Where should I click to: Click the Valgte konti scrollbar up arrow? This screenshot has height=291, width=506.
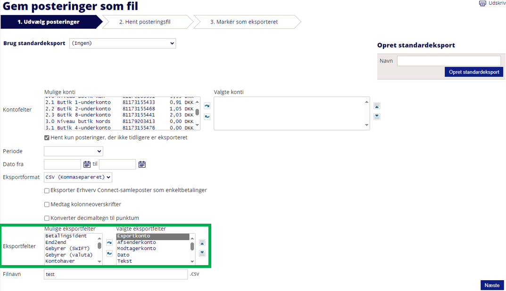click(x=366, y=102)
